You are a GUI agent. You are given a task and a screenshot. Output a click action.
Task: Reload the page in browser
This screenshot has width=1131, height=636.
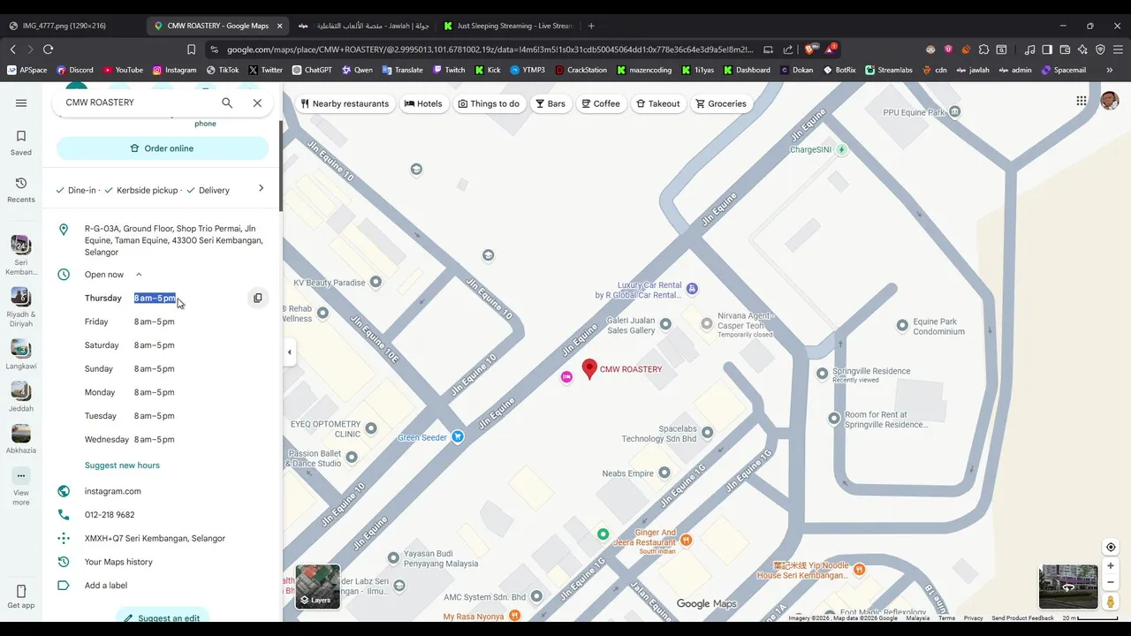click(x=48, y=49)
